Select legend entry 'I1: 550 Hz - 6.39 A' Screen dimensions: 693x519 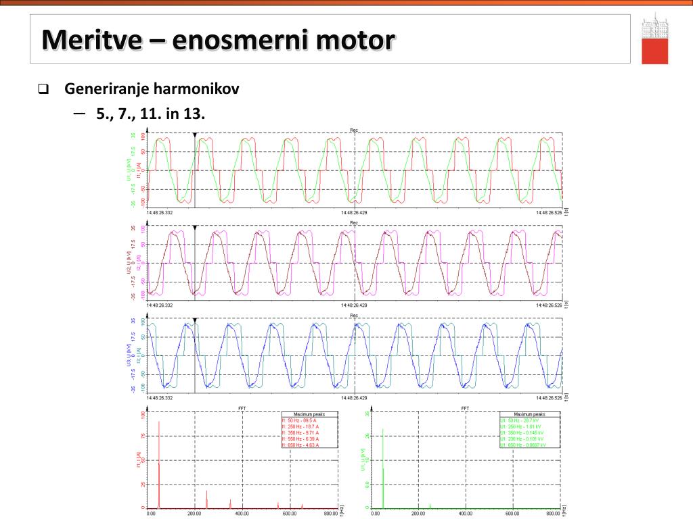[x=300, y=439]
